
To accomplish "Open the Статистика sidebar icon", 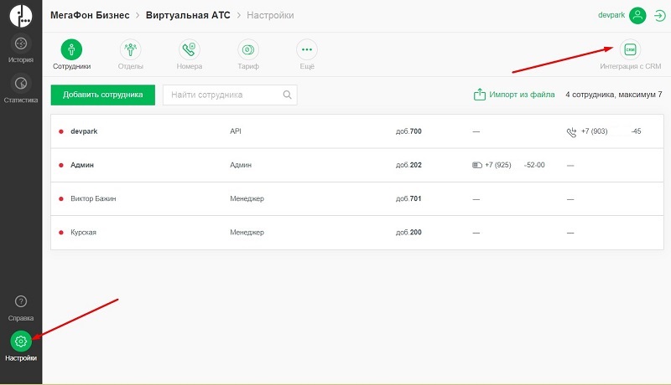I will point(20,83).
